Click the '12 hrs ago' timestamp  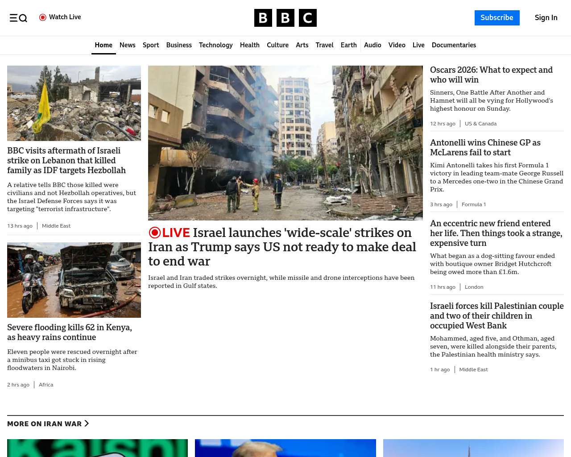[443, 124]
